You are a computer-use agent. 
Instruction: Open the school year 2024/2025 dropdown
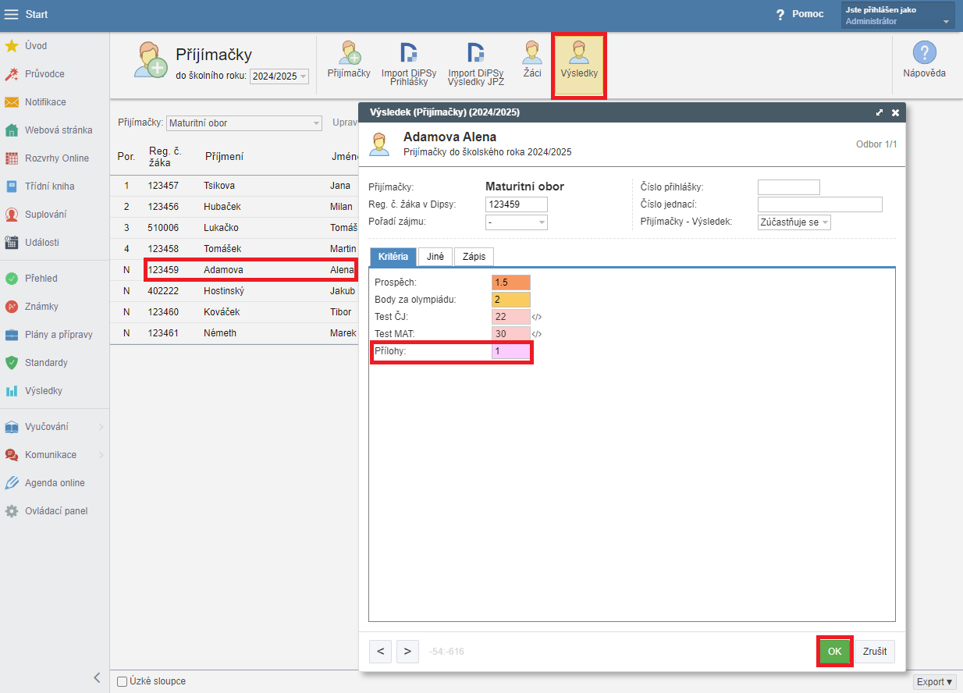279,76
